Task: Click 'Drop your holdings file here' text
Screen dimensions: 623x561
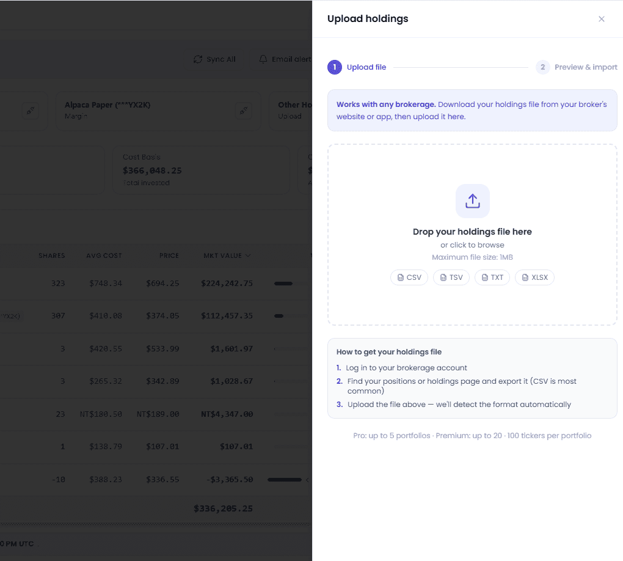Action: coord(472,232)
